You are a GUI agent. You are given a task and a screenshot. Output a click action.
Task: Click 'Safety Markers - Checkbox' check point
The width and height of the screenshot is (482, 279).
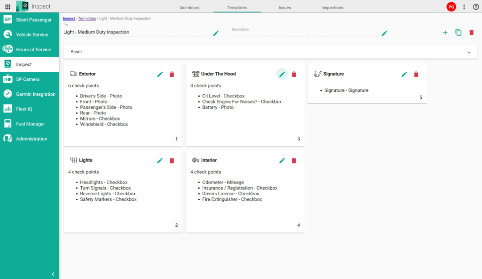pyautogui.click(x=108, y=199)
